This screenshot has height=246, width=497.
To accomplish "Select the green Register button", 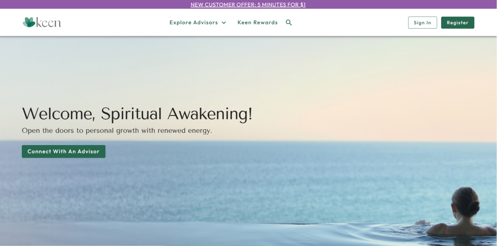I will pyautogui.click(x=457, y=23).
